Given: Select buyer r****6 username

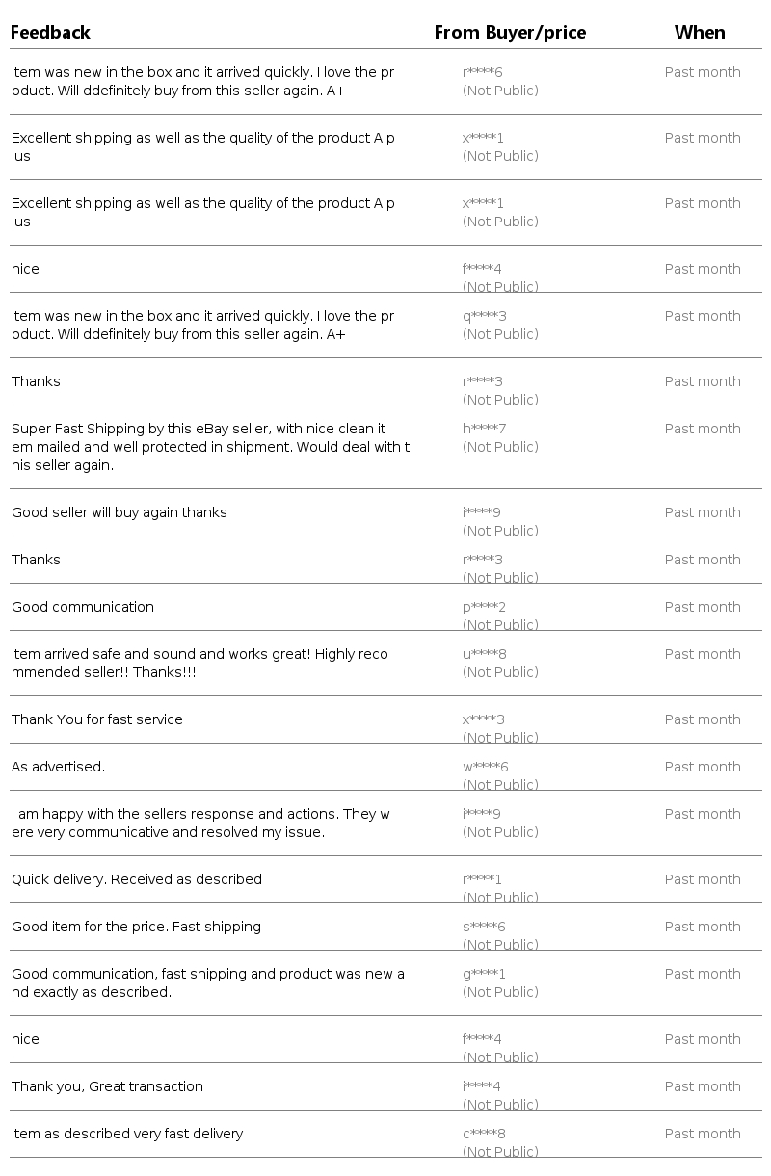Looking at the screenshot, I should 482,72.
